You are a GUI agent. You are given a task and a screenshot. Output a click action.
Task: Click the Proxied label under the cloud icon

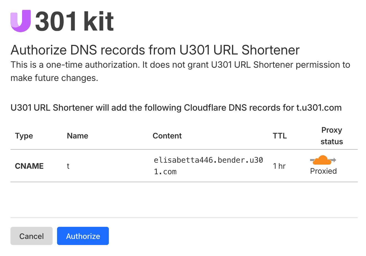pyautogui.click(x=323, y=171)
